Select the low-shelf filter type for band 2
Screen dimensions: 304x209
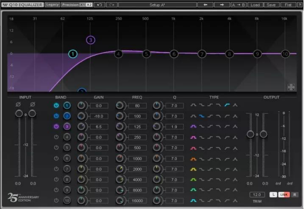202,116
